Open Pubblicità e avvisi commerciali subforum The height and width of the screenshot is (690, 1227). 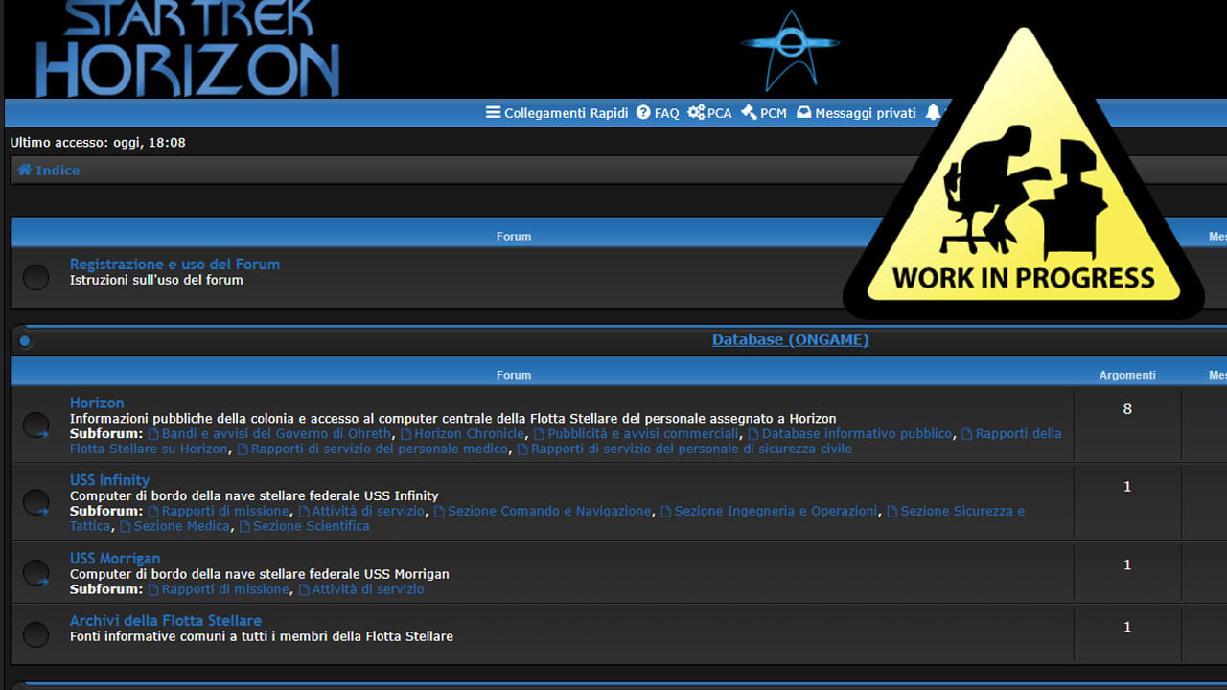pos(643,434)
